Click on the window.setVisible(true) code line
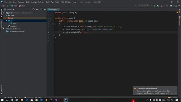 tap(76, 32)
